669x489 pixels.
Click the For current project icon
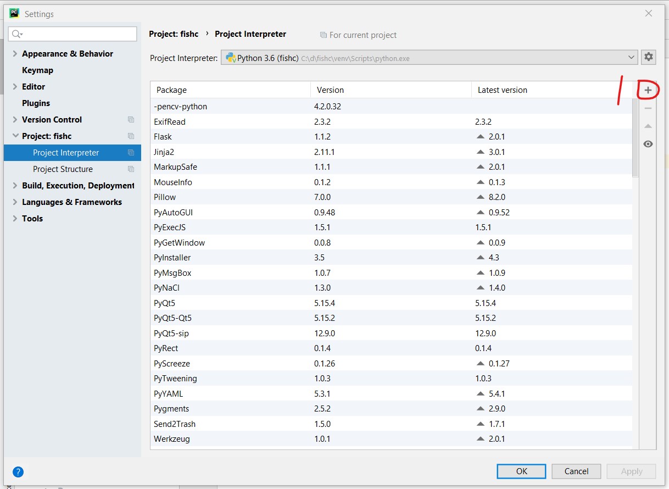324,35
